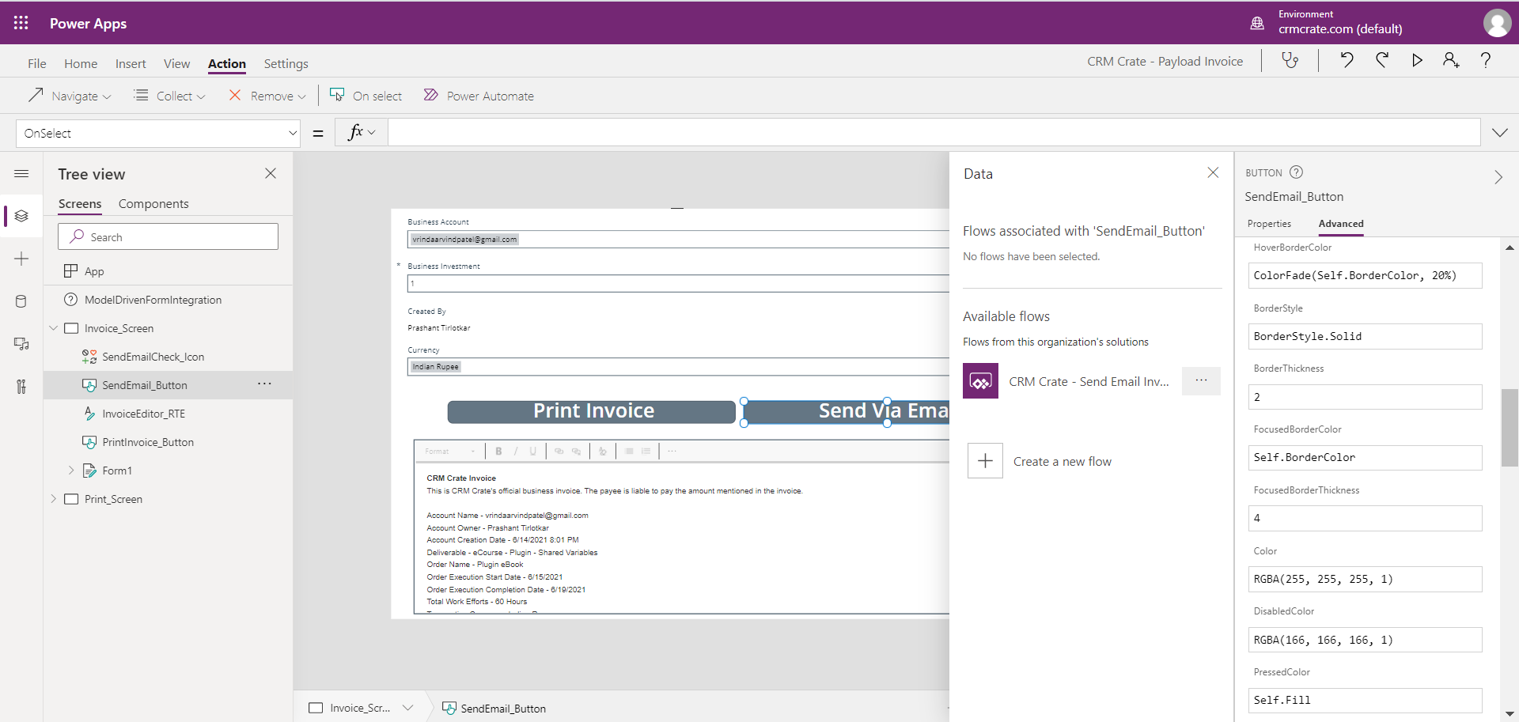
Task: Select the CRM Crate - Send Email flow
Action: (x=1089, y=381)
